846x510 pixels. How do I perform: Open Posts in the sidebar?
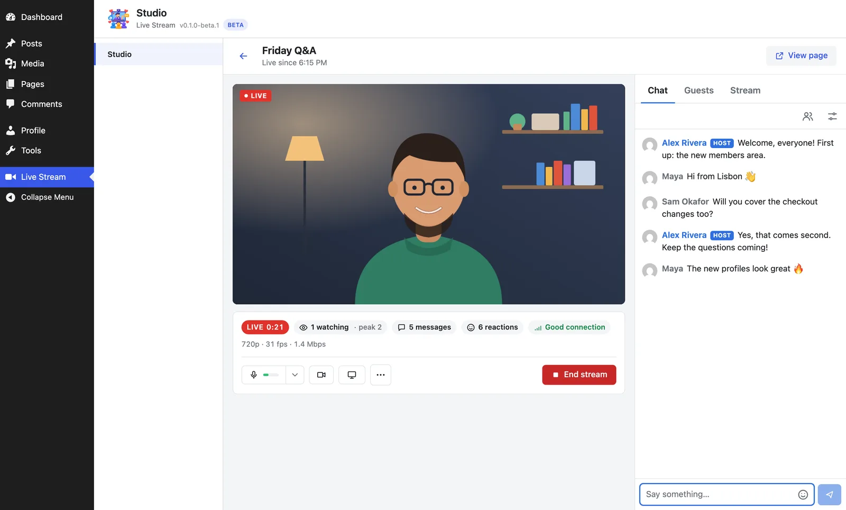[47, 43]
